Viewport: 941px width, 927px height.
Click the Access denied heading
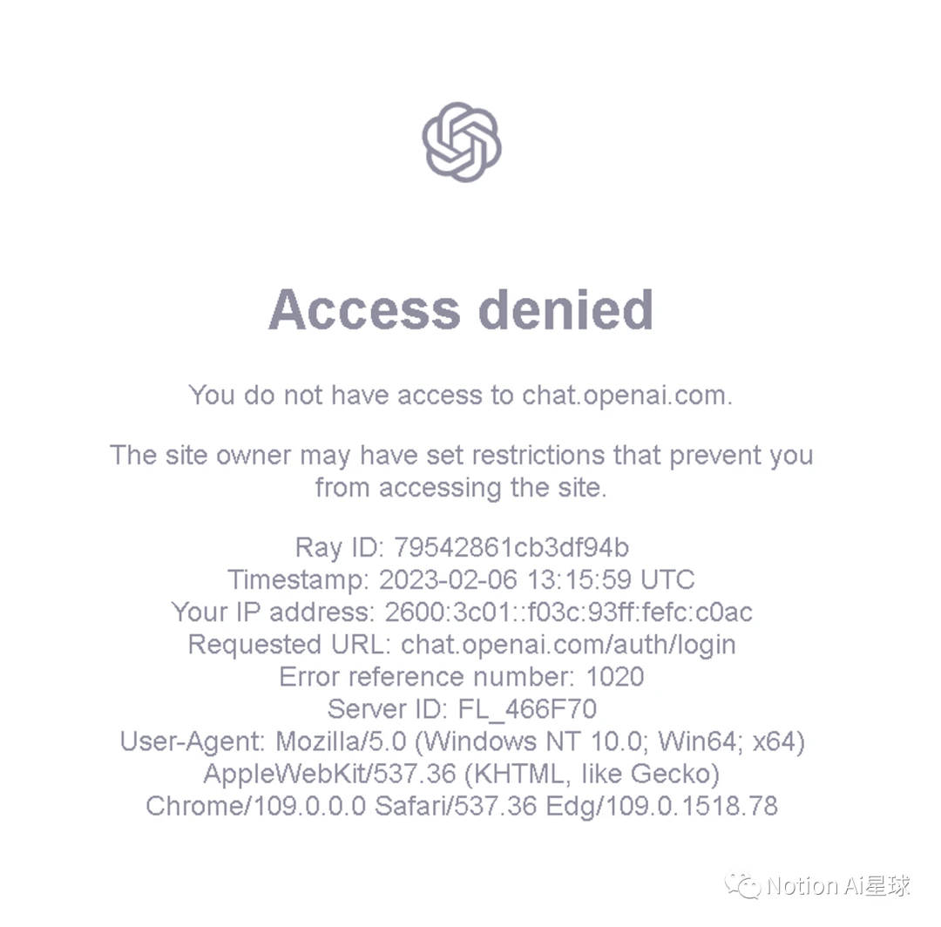[461, 309]
